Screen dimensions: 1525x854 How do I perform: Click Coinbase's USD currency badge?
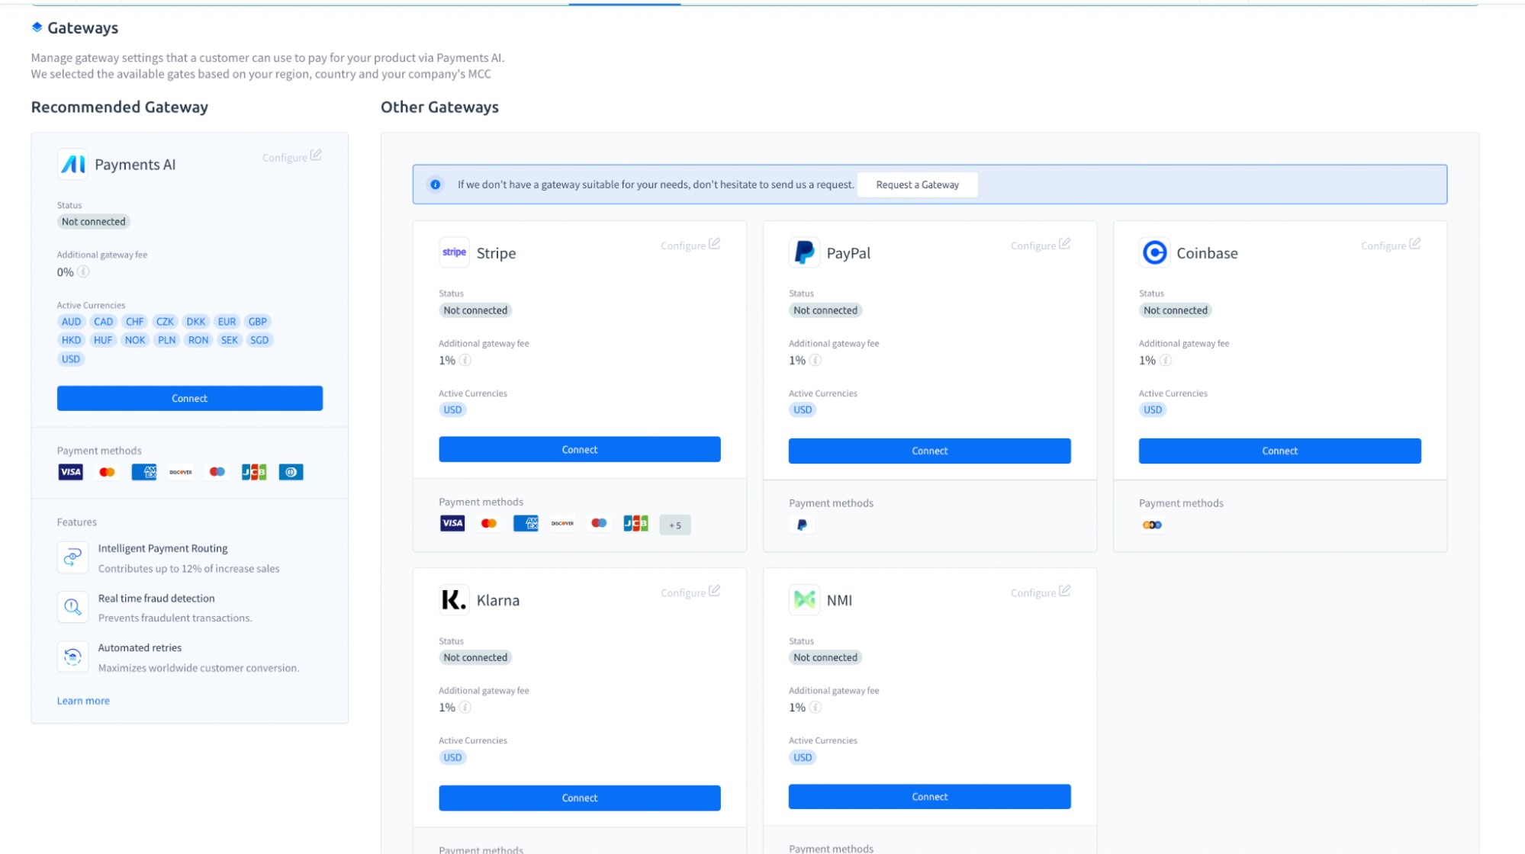click(1153, 409)
